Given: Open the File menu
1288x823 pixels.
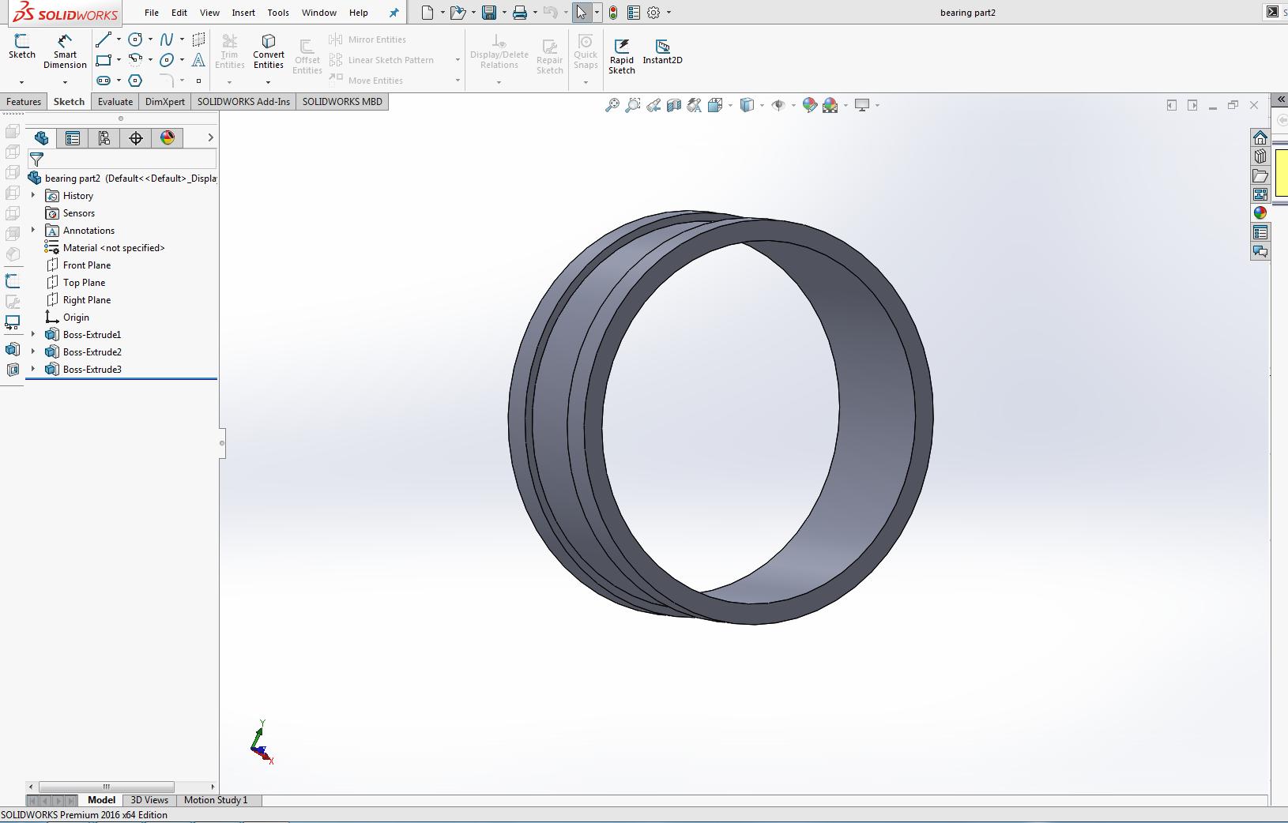Looking at the screenshot, I should tap(152, 13).
